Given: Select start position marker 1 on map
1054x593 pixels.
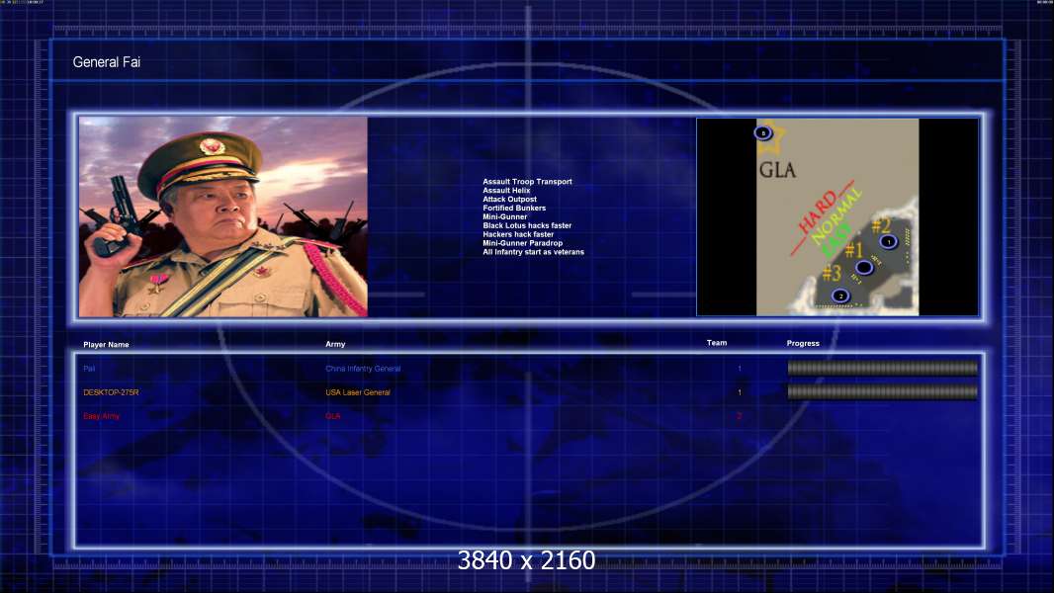Looking at the screenshot, I should (889, 242).
